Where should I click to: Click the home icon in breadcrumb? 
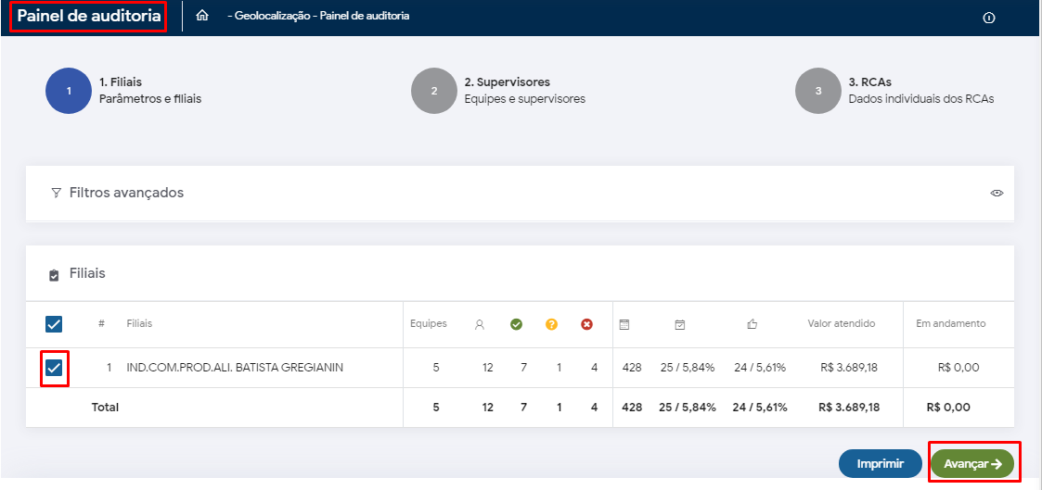(x=202, y=16)
